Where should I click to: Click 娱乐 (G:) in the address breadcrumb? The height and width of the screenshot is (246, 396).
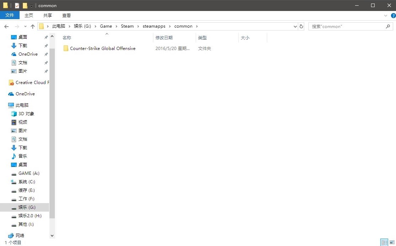[82, 26]
